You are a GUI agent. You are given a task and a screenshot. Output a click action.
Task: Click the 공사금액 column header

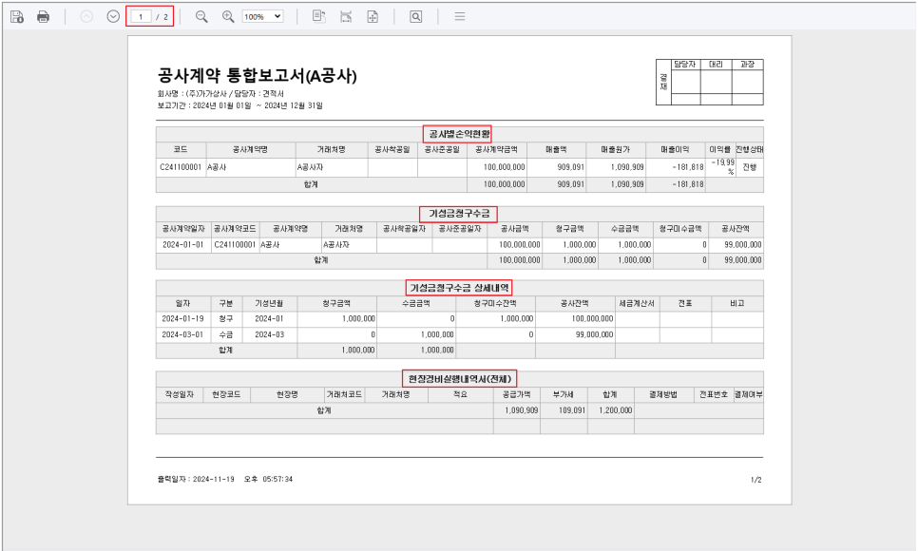tap(515, 229)
